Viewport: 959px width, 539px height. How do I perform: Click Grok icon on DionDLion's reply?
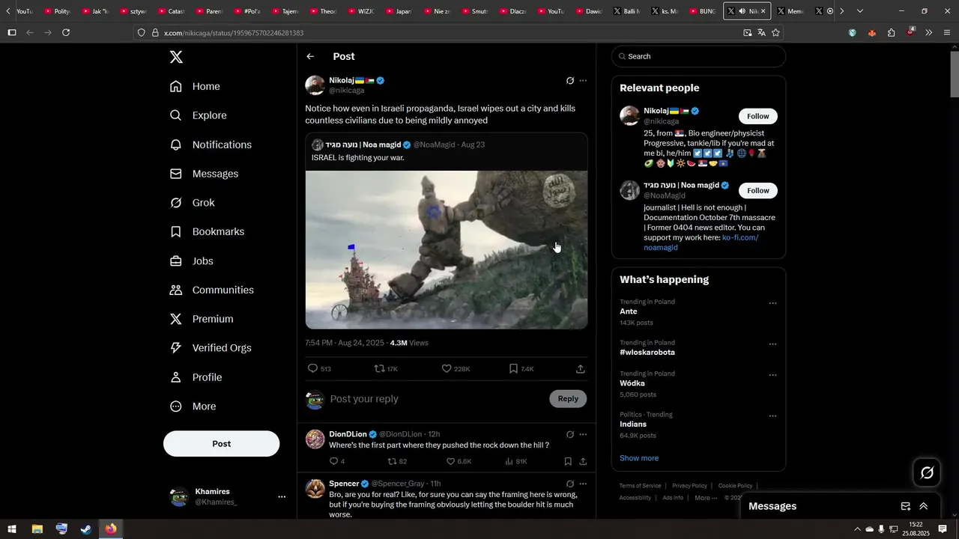tap(570, 434)
